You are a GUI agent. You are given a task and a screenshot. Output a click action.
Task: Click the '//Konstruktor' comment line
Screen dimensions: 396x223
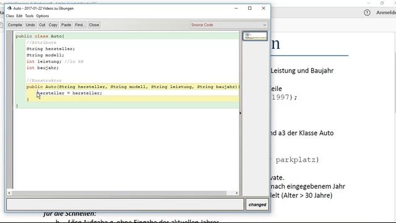click(x=44, y=81)
